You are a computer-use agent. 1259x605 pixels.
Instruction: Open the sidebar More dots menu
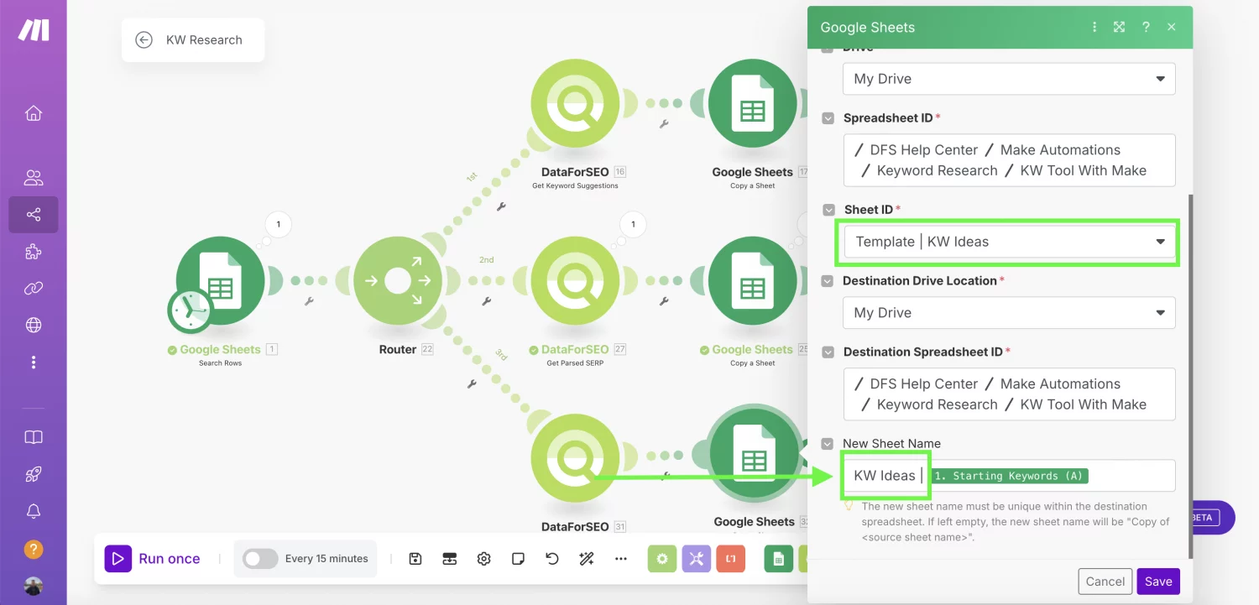click(x=34, y=362)
